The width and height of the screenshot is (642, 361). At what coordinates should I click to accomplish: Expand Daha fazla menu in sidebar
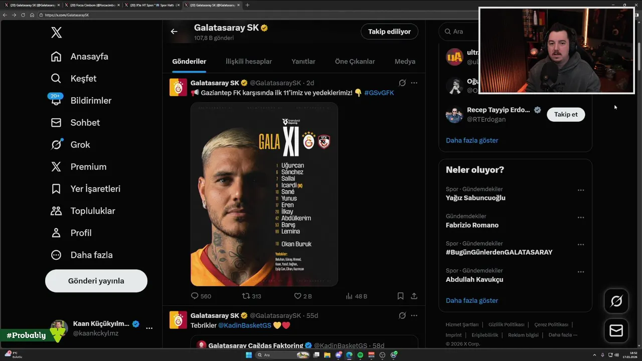tap(82, 255)
